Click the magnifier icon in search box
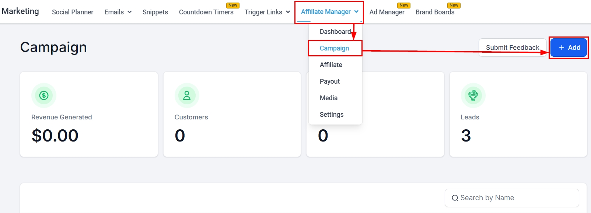591x213 pixels. (x=455, y=198)
